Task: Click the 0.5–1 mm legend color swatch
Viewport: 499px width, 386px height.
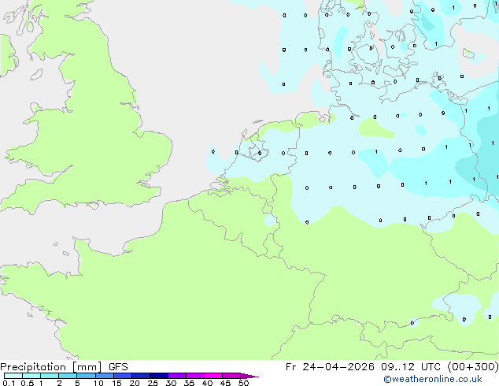Action: pos(31,376)
